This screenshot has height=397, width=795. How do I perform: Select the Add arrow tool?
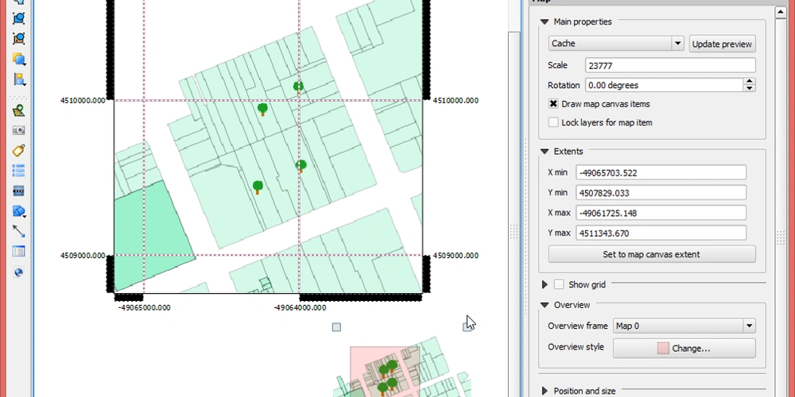[x=19, y=231]
